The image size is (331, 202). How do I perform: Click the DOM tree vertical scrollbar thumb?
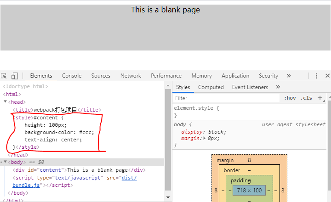168,140
